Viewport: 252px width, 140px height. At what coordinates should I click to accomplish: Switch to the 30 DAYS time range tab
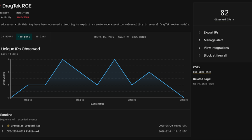pyautogui.click(x=41, y=37)
